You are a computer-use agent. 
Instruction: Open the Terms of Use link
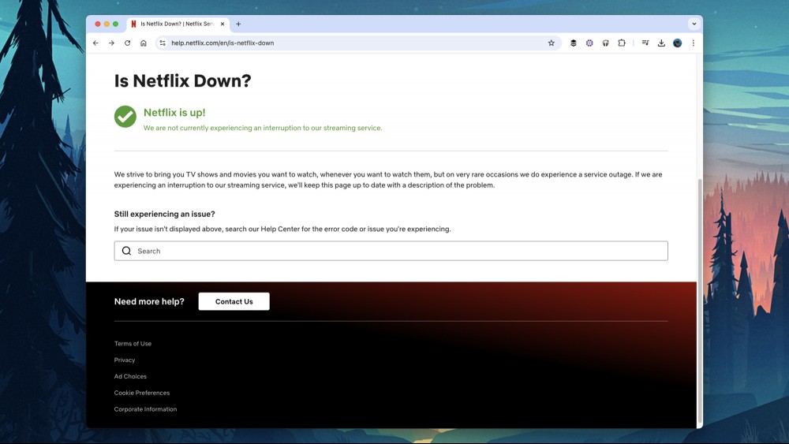tap(133, 343)
